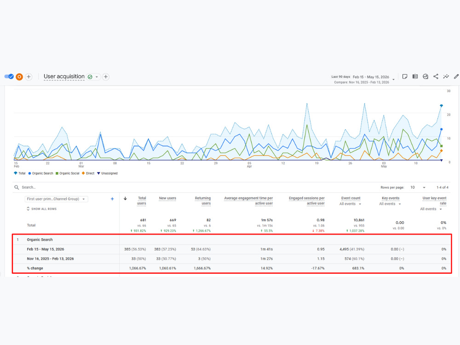Open User key event rate 'All events' dropdown

431,209
